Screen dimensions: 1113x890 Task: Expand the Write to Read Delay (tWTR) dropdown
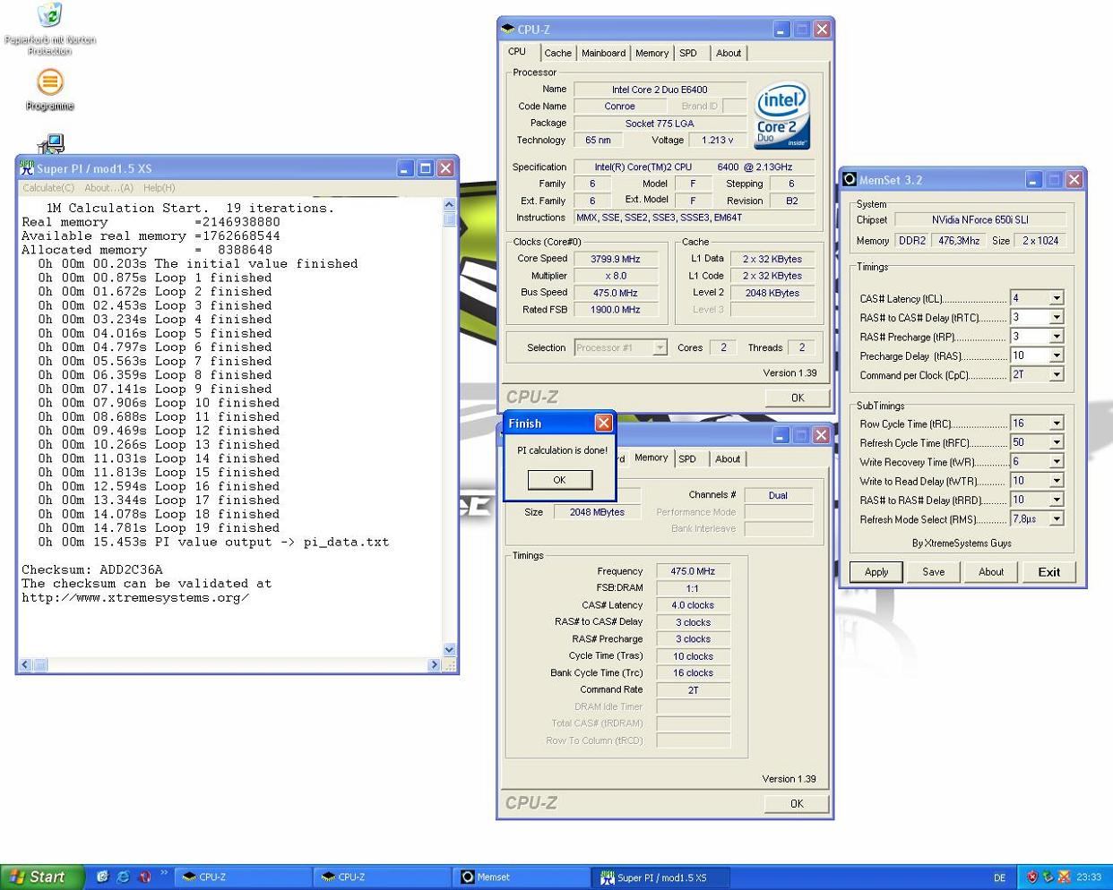[1057, 481]
